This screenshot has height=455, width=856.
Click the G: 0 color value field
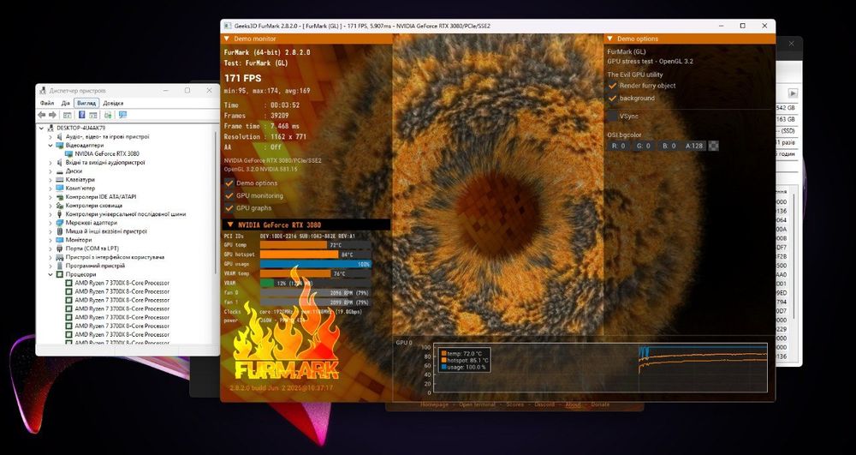(644, 146)
